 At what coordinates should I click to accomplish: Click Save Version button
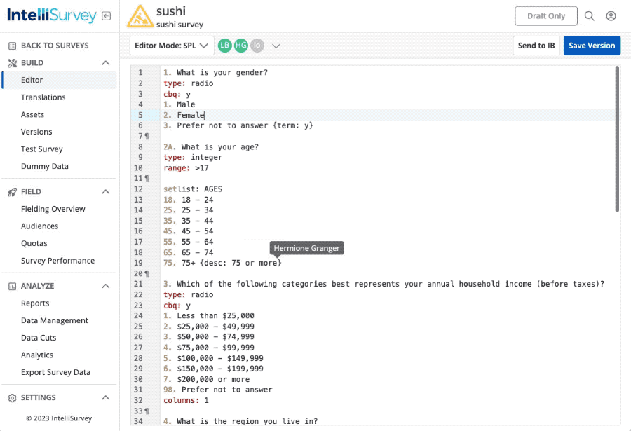tap(592, 46)
